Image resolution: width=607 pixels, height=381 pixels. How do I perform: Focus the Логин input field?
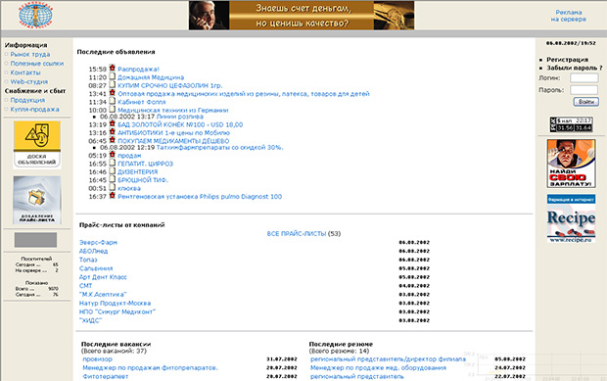coord(584,77)
